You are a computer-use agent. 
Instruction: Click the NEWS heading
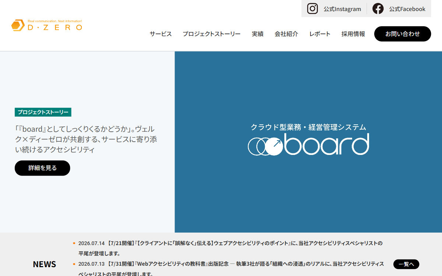coord(45,264)
